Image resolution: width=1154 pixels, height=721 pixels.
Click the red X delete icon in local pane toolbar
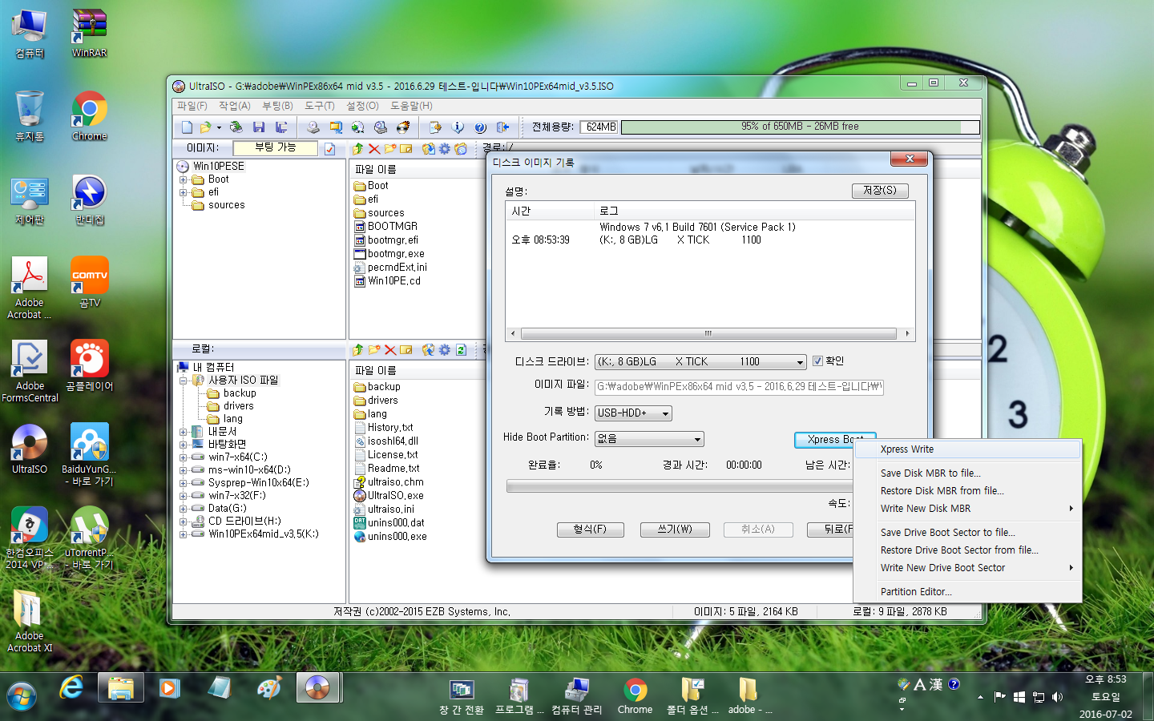(390, 349)
